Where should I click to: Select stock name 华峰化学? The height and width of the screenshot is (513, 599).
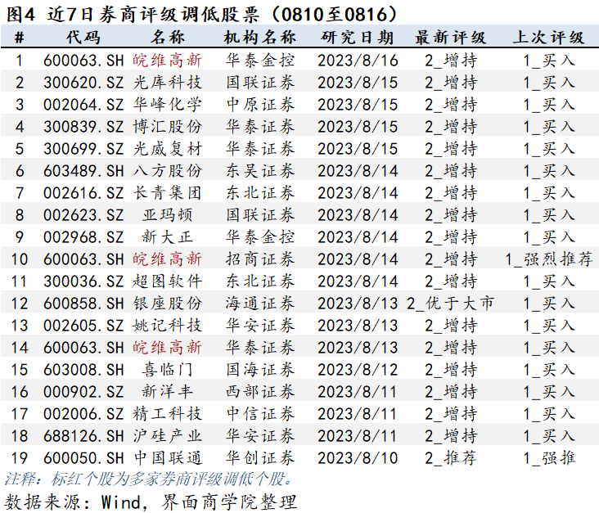pos(167,105)
